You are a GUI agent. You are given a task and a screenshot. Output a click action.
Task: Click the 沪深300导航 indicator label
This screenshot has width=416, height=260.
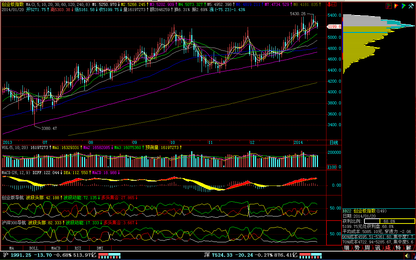coord(14,223)
